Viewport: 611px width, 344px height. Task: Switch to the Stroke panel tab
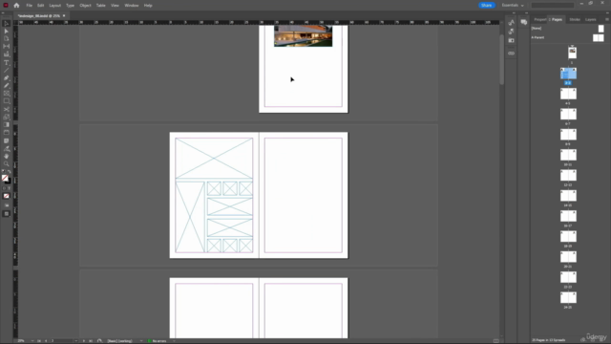(575, 19)
